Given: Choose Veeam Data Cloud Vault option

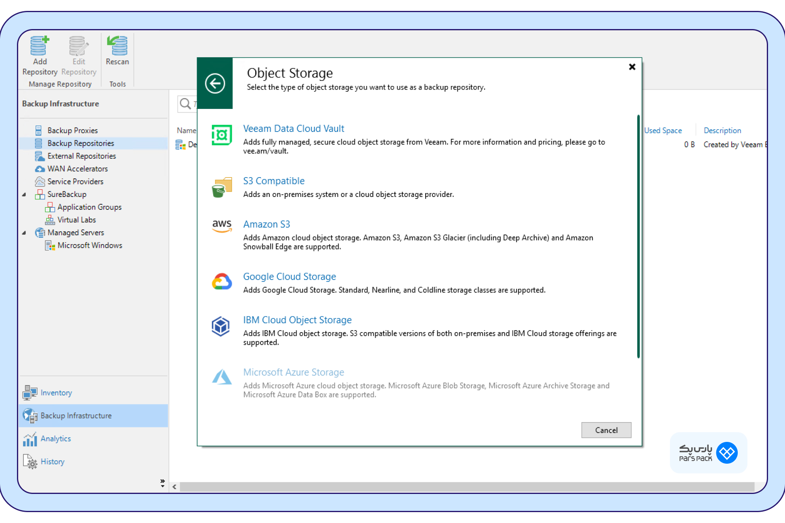Looking at the screenshot, I should (294, 129).
